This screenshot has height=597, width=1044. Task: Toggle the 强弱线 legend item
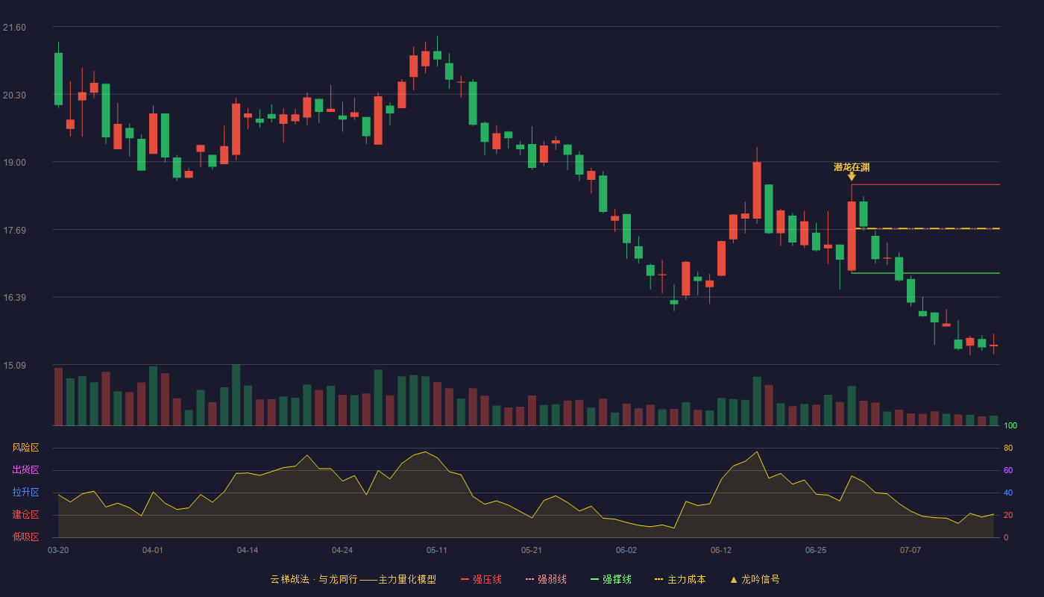click(546, 579)
